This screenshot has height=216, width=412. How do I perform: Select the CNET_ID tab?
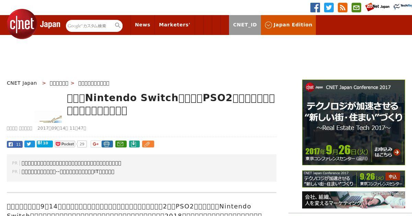click(245, 25)
